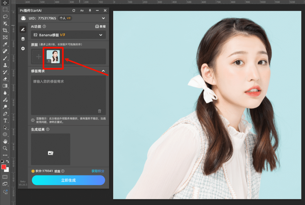This screenshot has height=205, width=305.
Task: Click the refresh icon in the StartAI panel header
Action: 74,10
